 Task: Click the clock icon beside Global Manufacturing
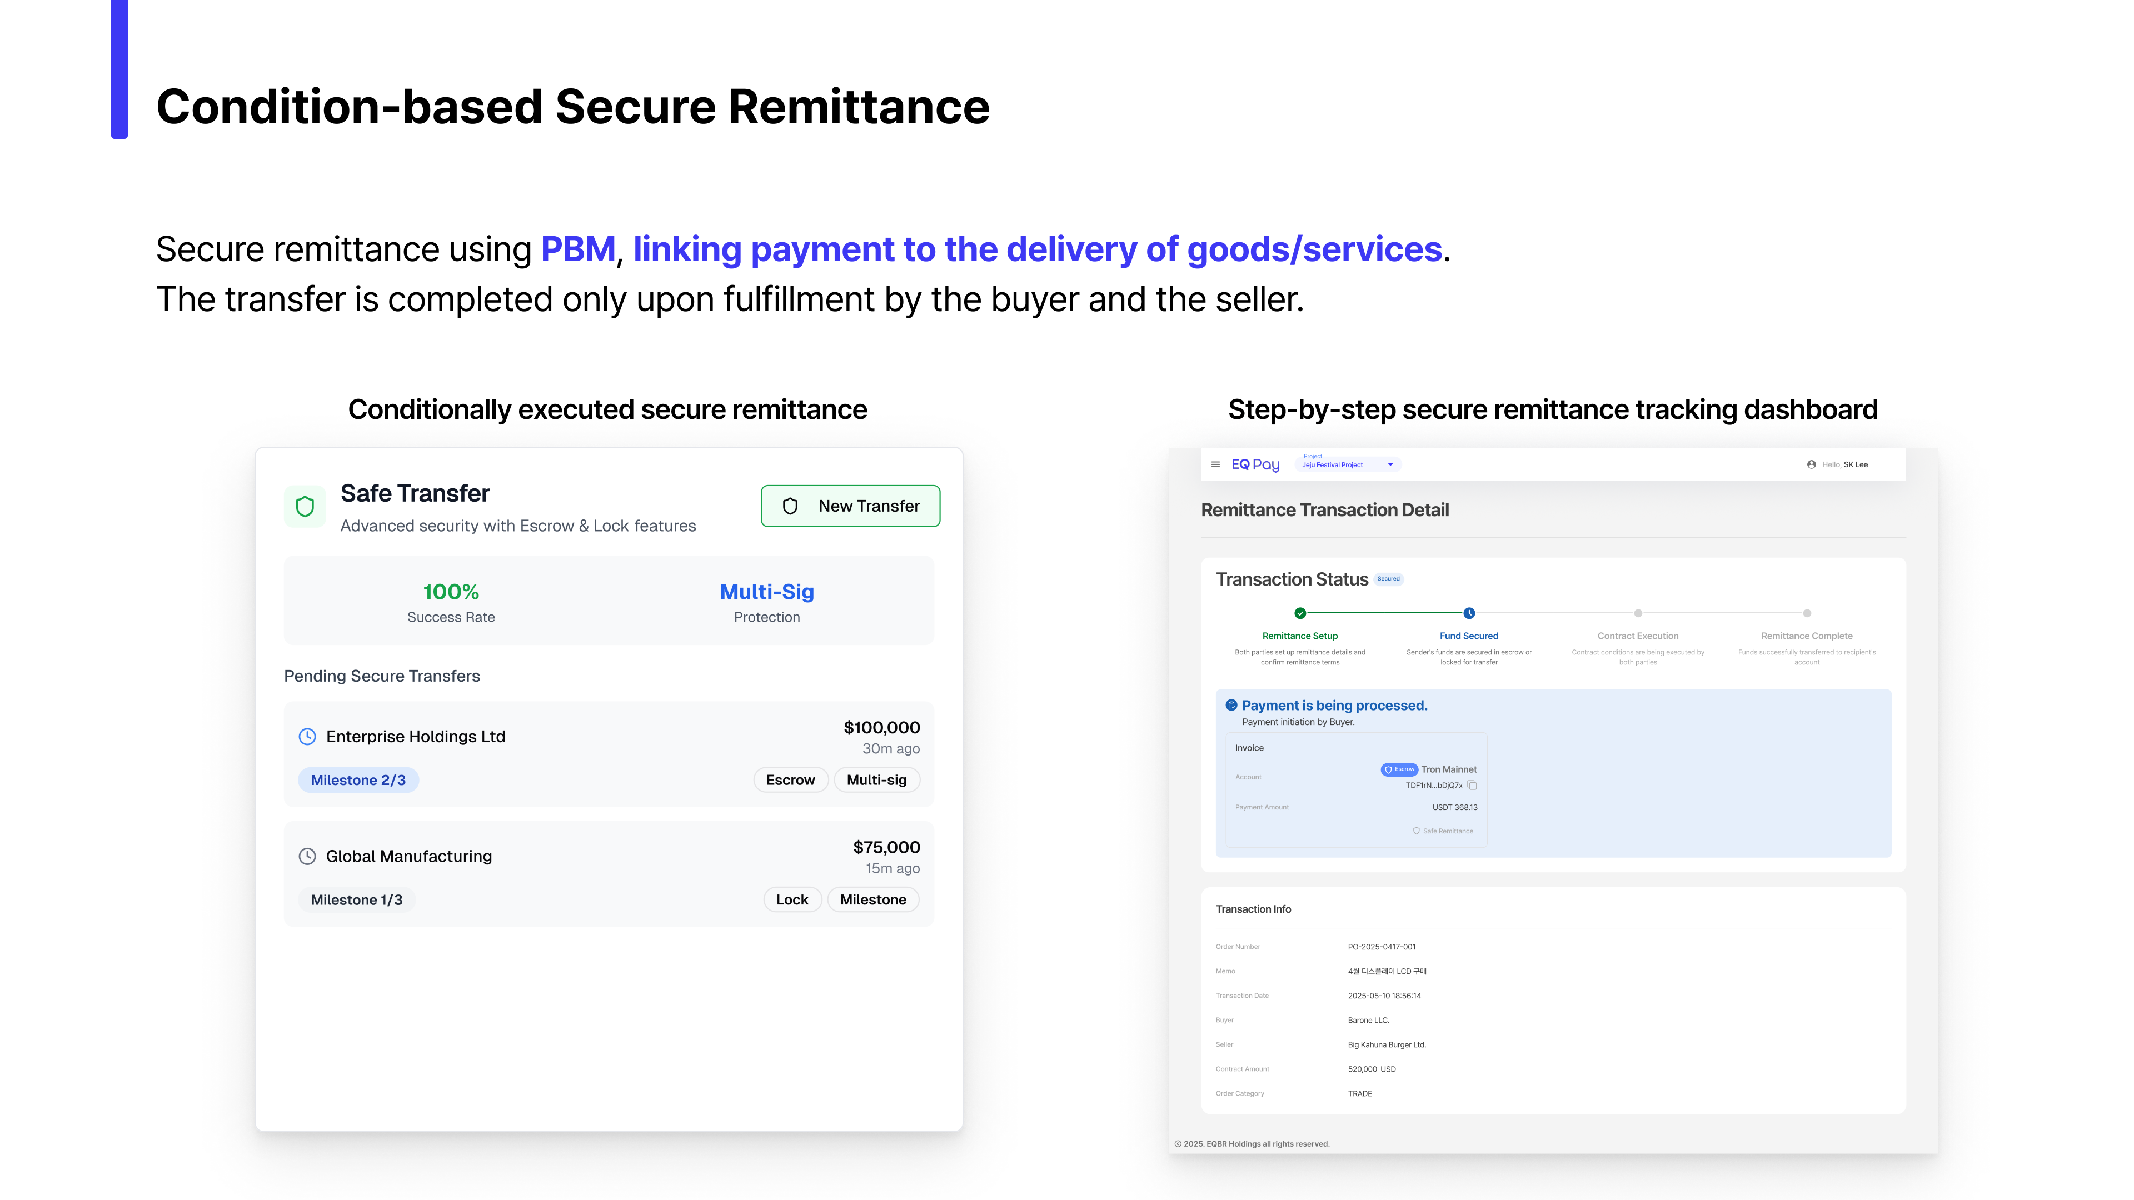307,856
